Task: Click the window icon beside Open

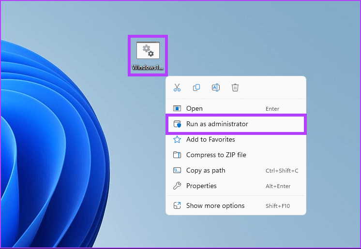Action: coord(177,109)
